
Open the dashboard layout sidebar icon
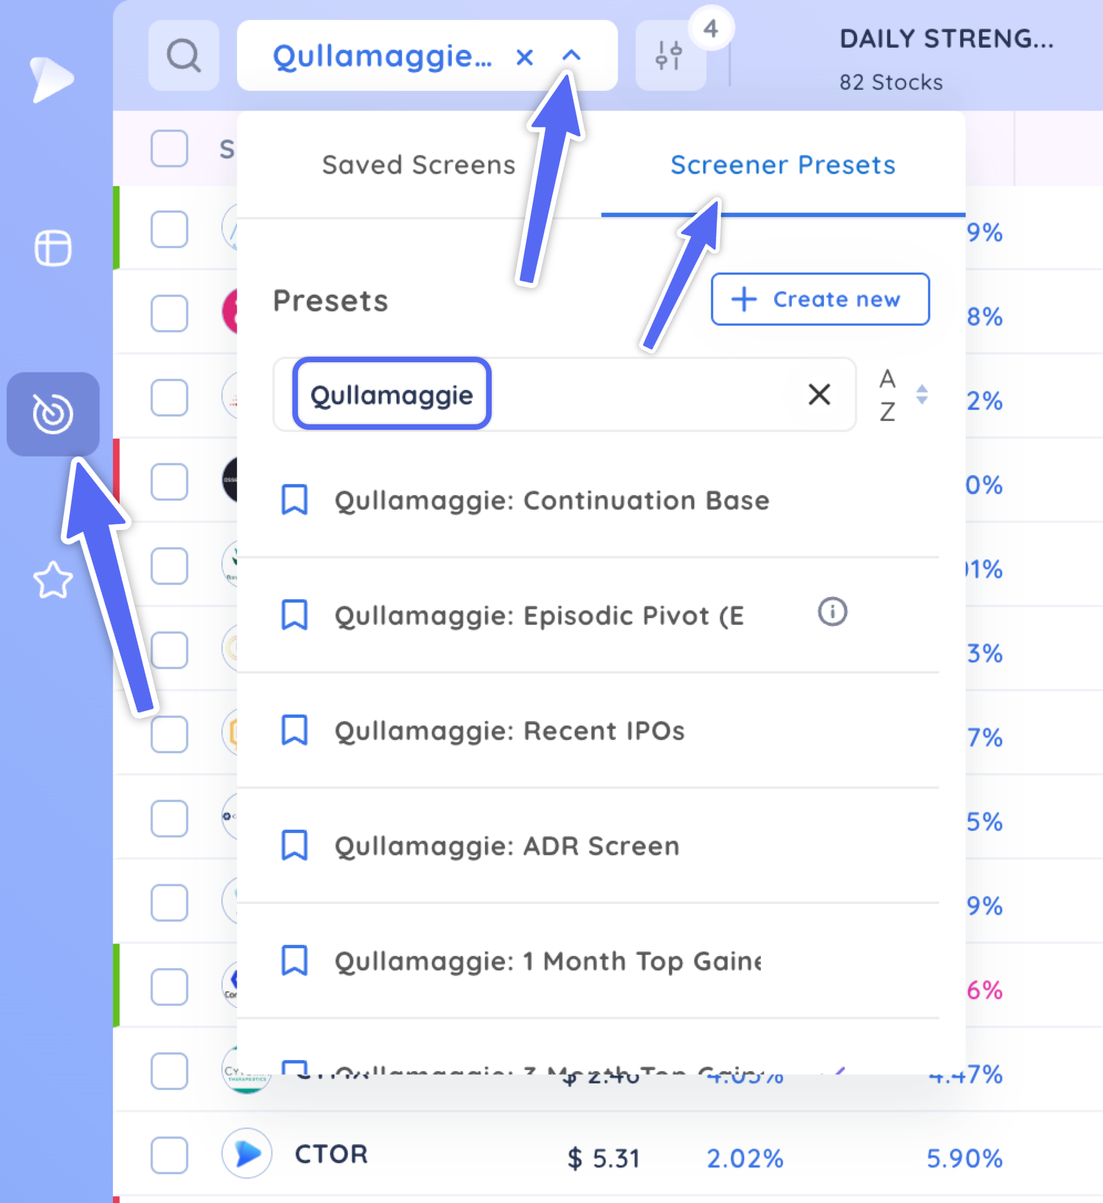pyautogui.click(x=53, y=247)
